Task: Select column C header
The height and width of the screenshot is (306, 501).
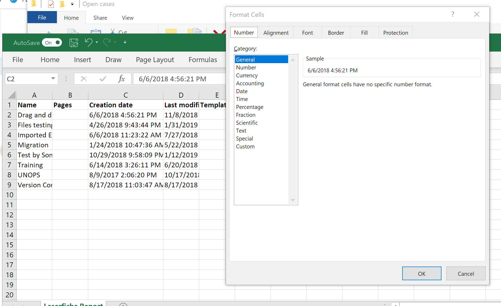Action: pyautogui.click(x=126, y=95)
